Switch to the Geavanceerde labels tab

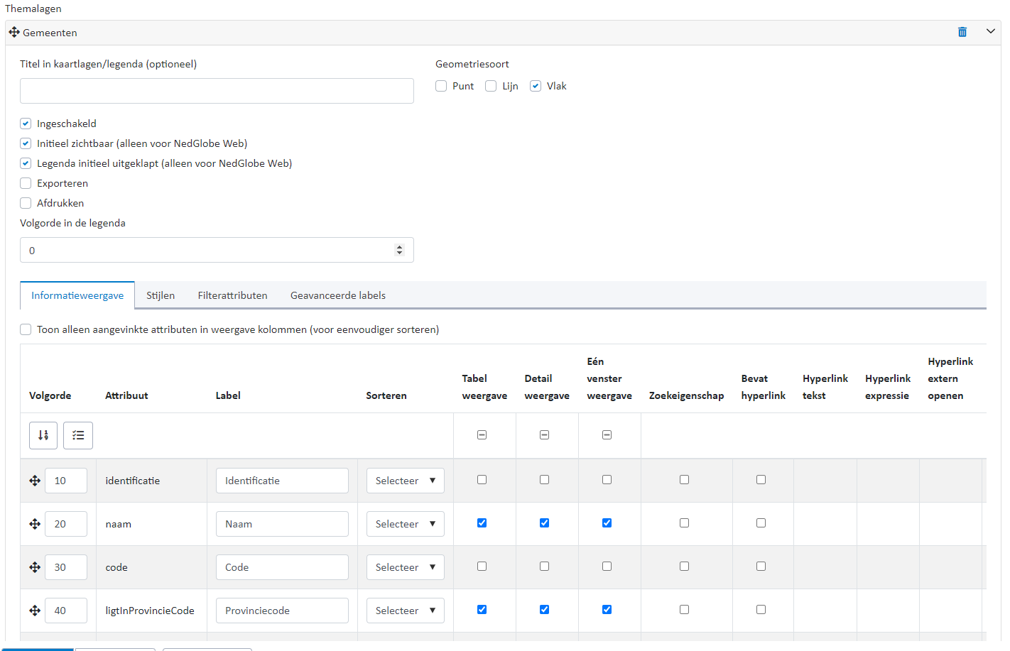pos(338,295)
